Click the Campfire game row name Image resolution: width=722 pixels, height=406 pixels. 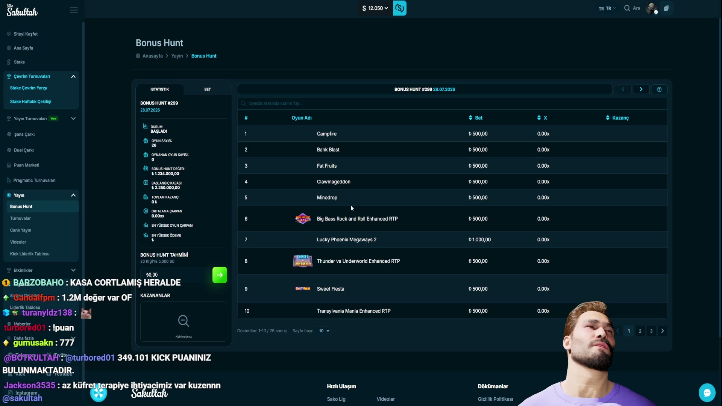click(327, 134)
